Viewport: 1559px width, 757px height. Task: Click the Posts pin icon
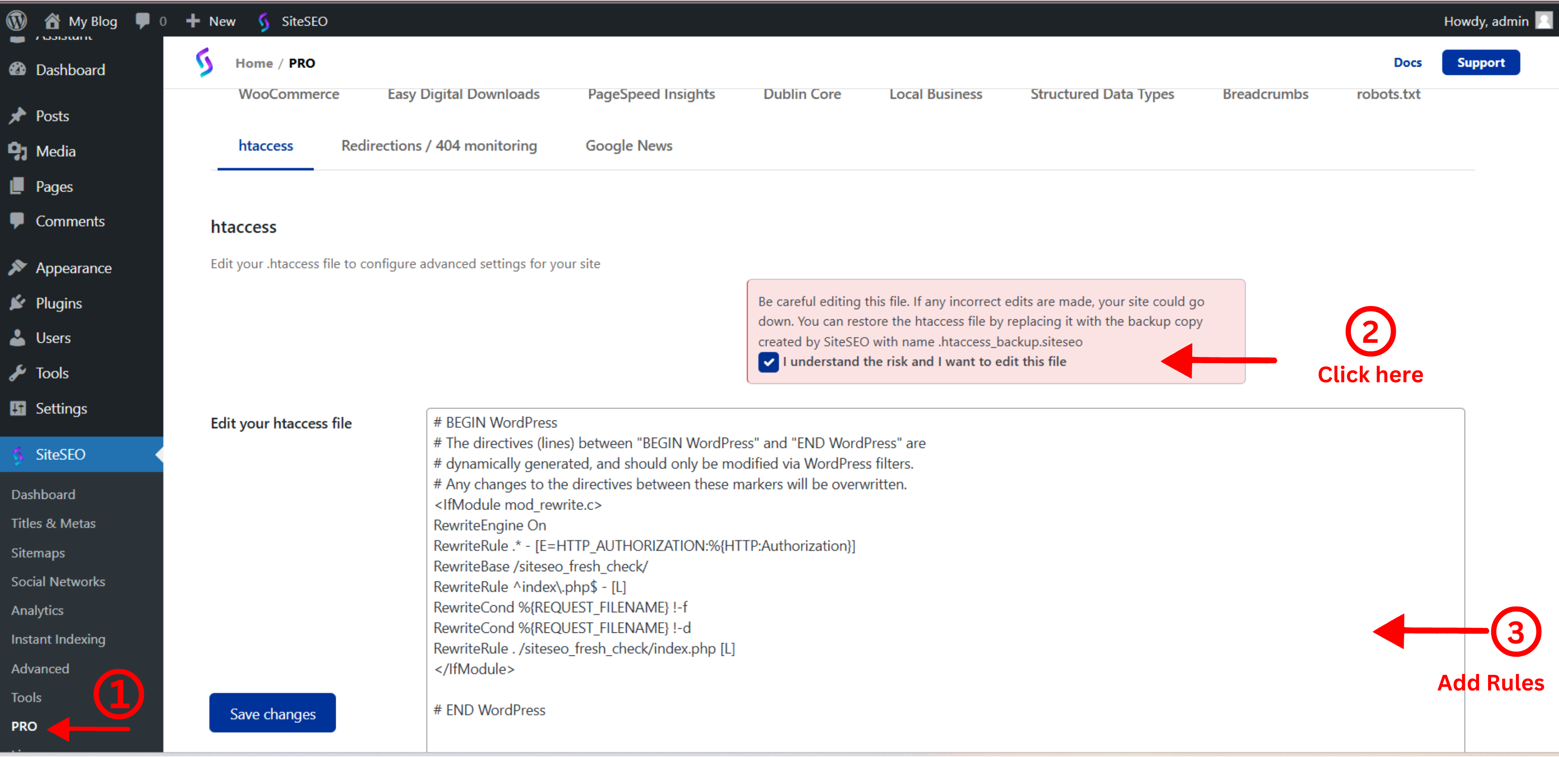[x=18, y=116]
